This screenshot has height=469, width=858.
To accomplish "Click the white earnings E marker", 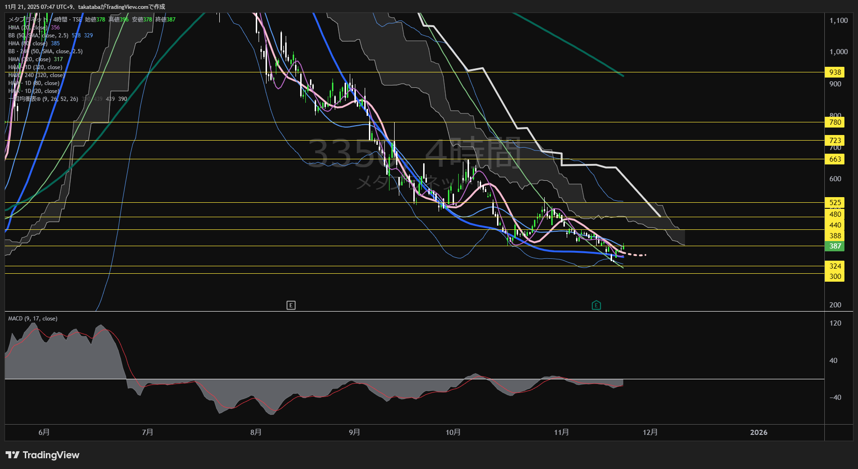I will [x=291, y=306].
